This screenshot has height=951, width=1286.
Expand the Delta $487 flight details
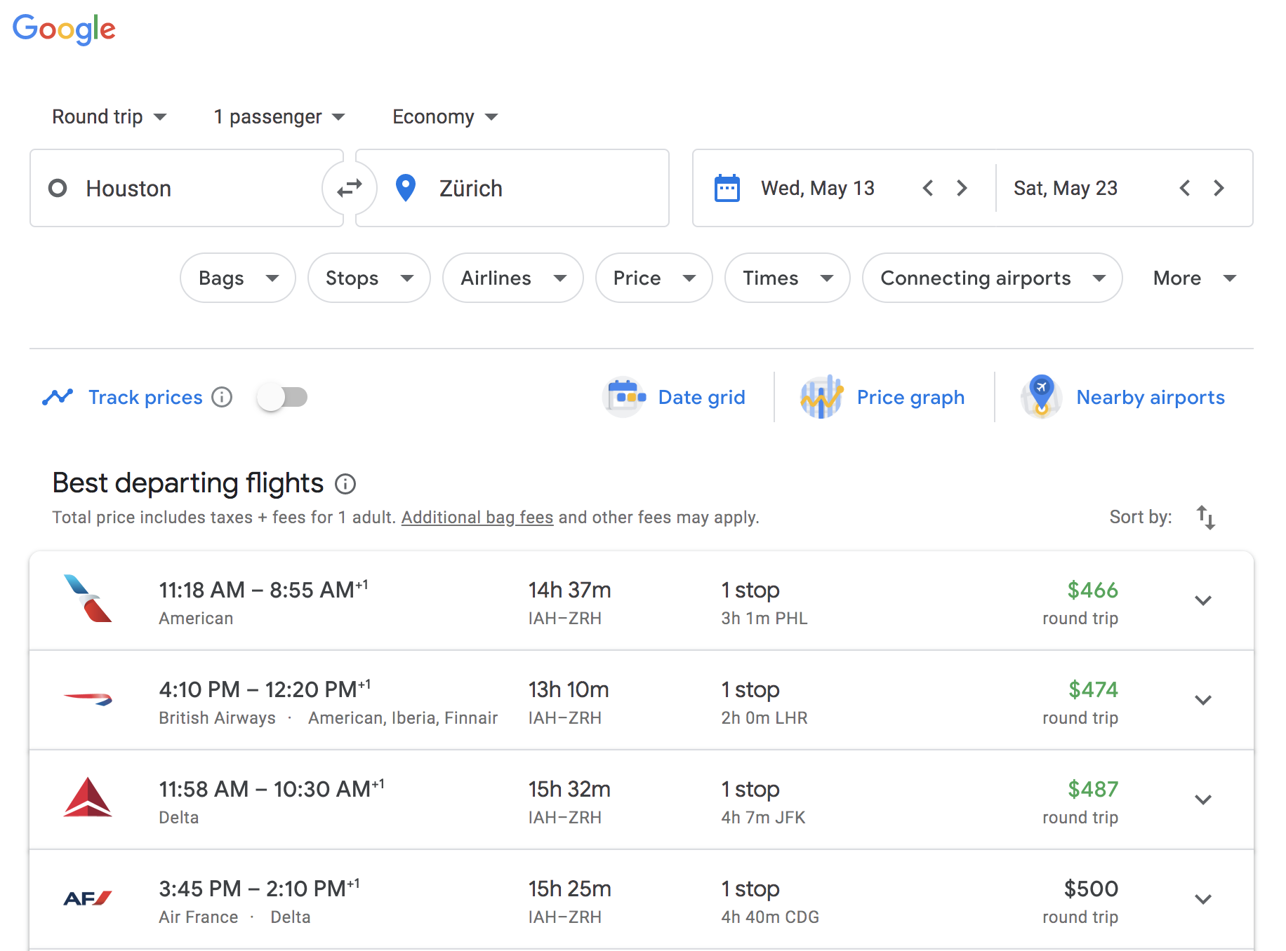1202,800
